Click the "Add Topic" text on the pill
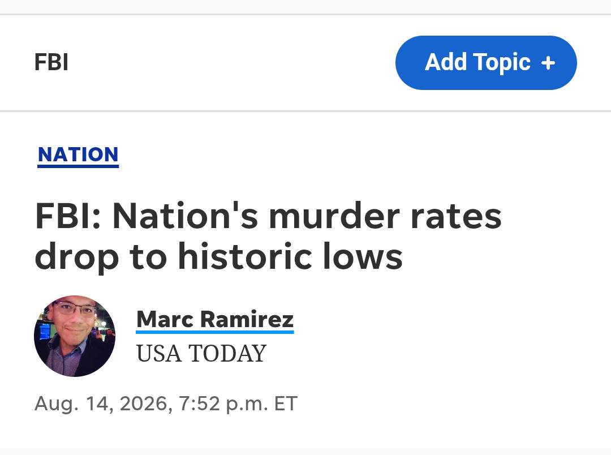611x455 pixels. point(477,63)
